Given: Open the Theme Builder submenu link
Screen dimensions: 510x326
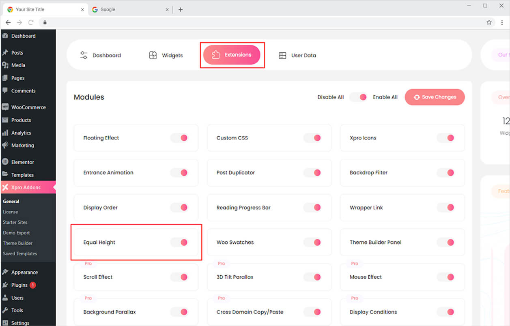Looking at the screenshot, I should [18, 243].
